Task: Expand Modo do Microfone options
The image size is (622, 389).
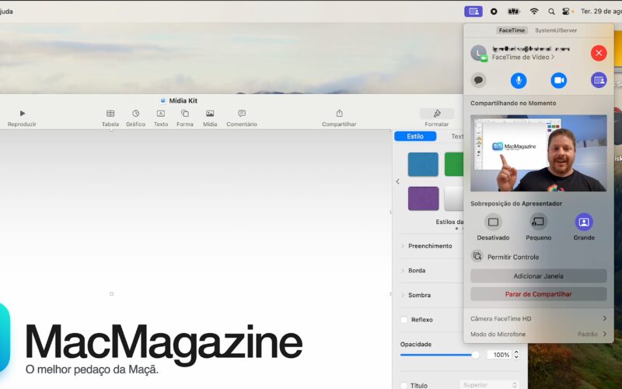Action: (x=538, y=334)
